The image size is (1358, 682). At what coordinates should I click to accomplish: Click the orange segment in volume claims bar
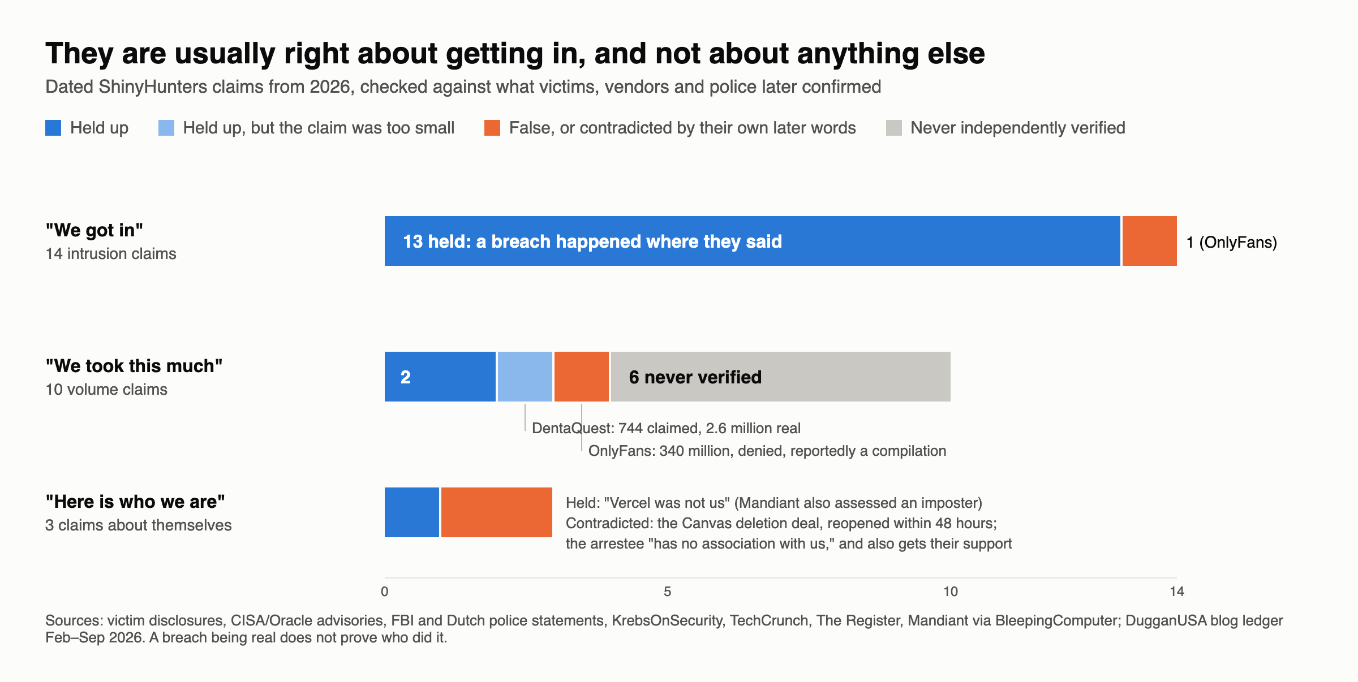582,377
